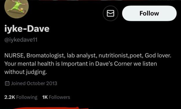
Task: Click the calendar icon beside Joined date
Action: [7, 83]
